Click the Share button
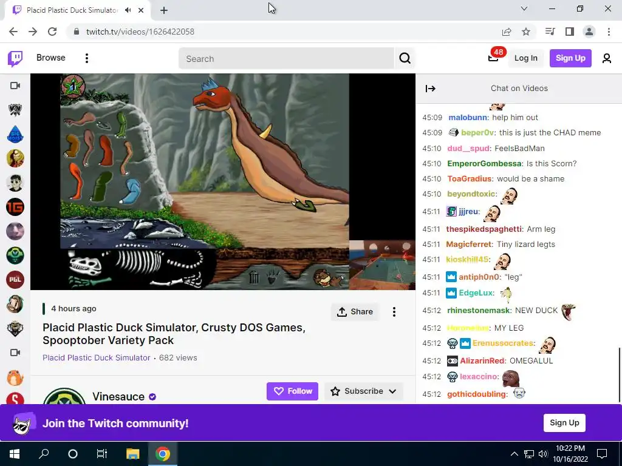 (x=355, y=312)
